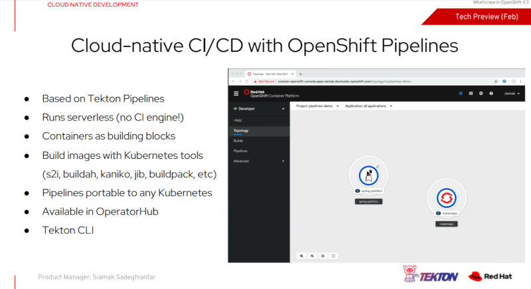This screenshot has width=531, height=289.
Task: Click the Tekton logo on slide
Action: tap(430, 274)
